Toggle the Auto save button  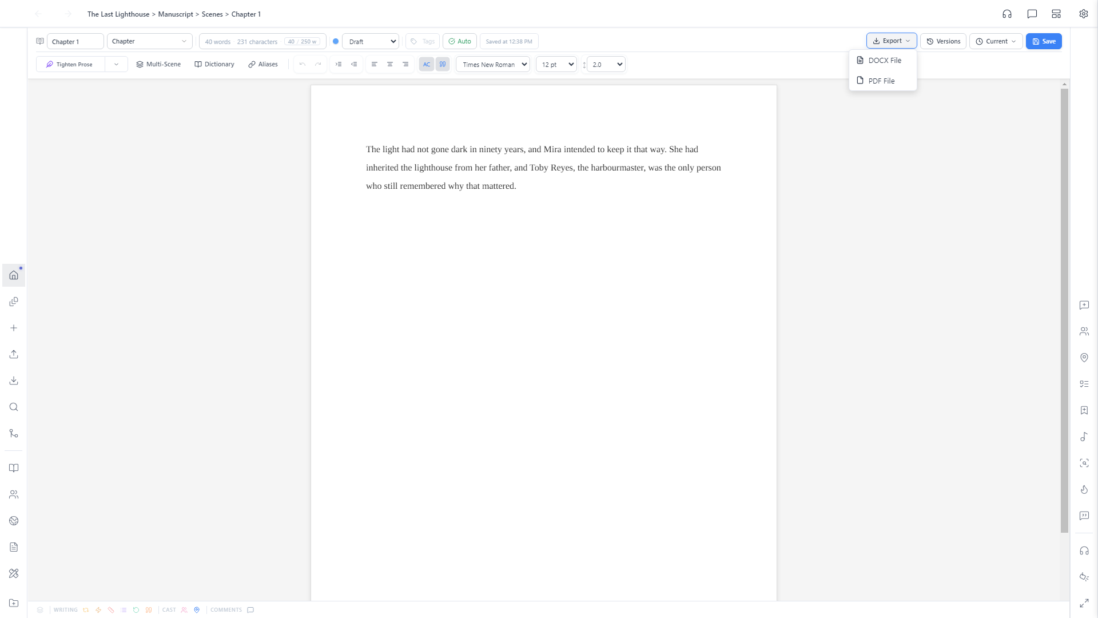[x=460, y=41]
